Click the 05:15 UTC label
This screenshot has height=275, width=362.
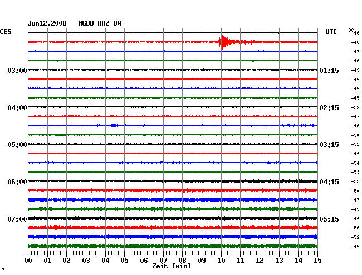tap(329, 219)
